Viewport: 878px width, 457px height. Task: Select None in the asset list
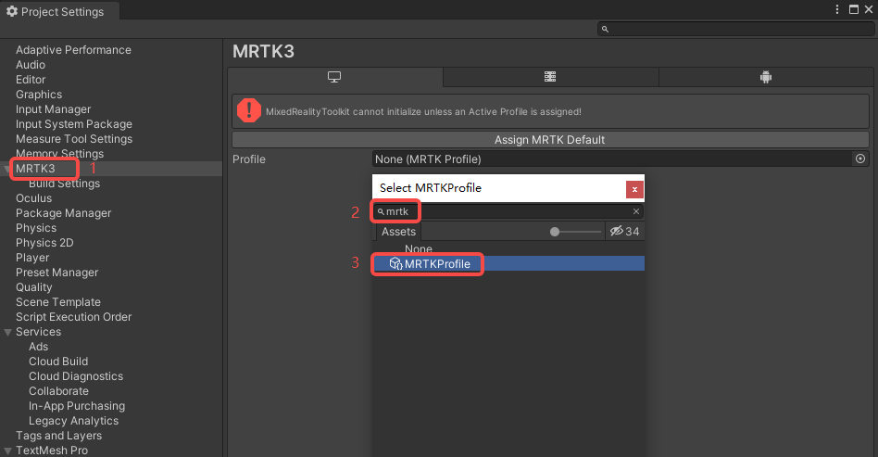419,249
